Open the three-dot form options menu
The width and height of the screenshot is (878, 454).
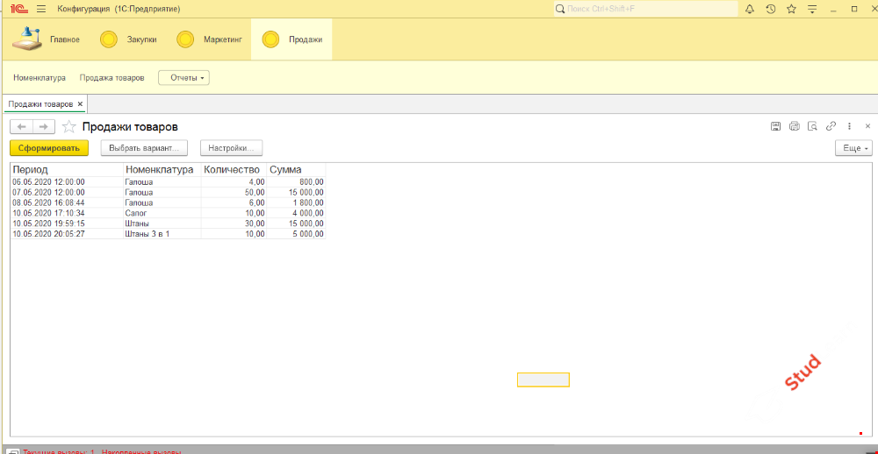(849, 126)
